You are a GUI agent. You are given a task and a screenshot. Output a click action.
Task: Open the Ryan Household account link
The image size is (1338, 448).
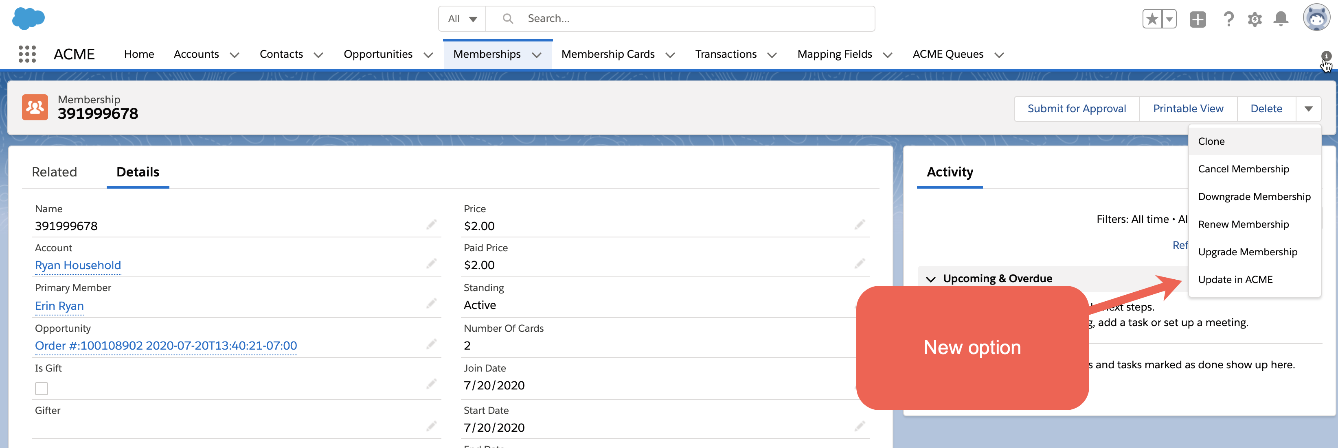click(x=78, y=265)
